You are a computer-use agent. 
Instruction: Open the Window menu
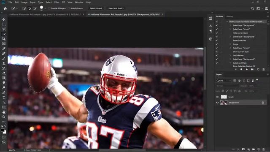tap(79, 2)
